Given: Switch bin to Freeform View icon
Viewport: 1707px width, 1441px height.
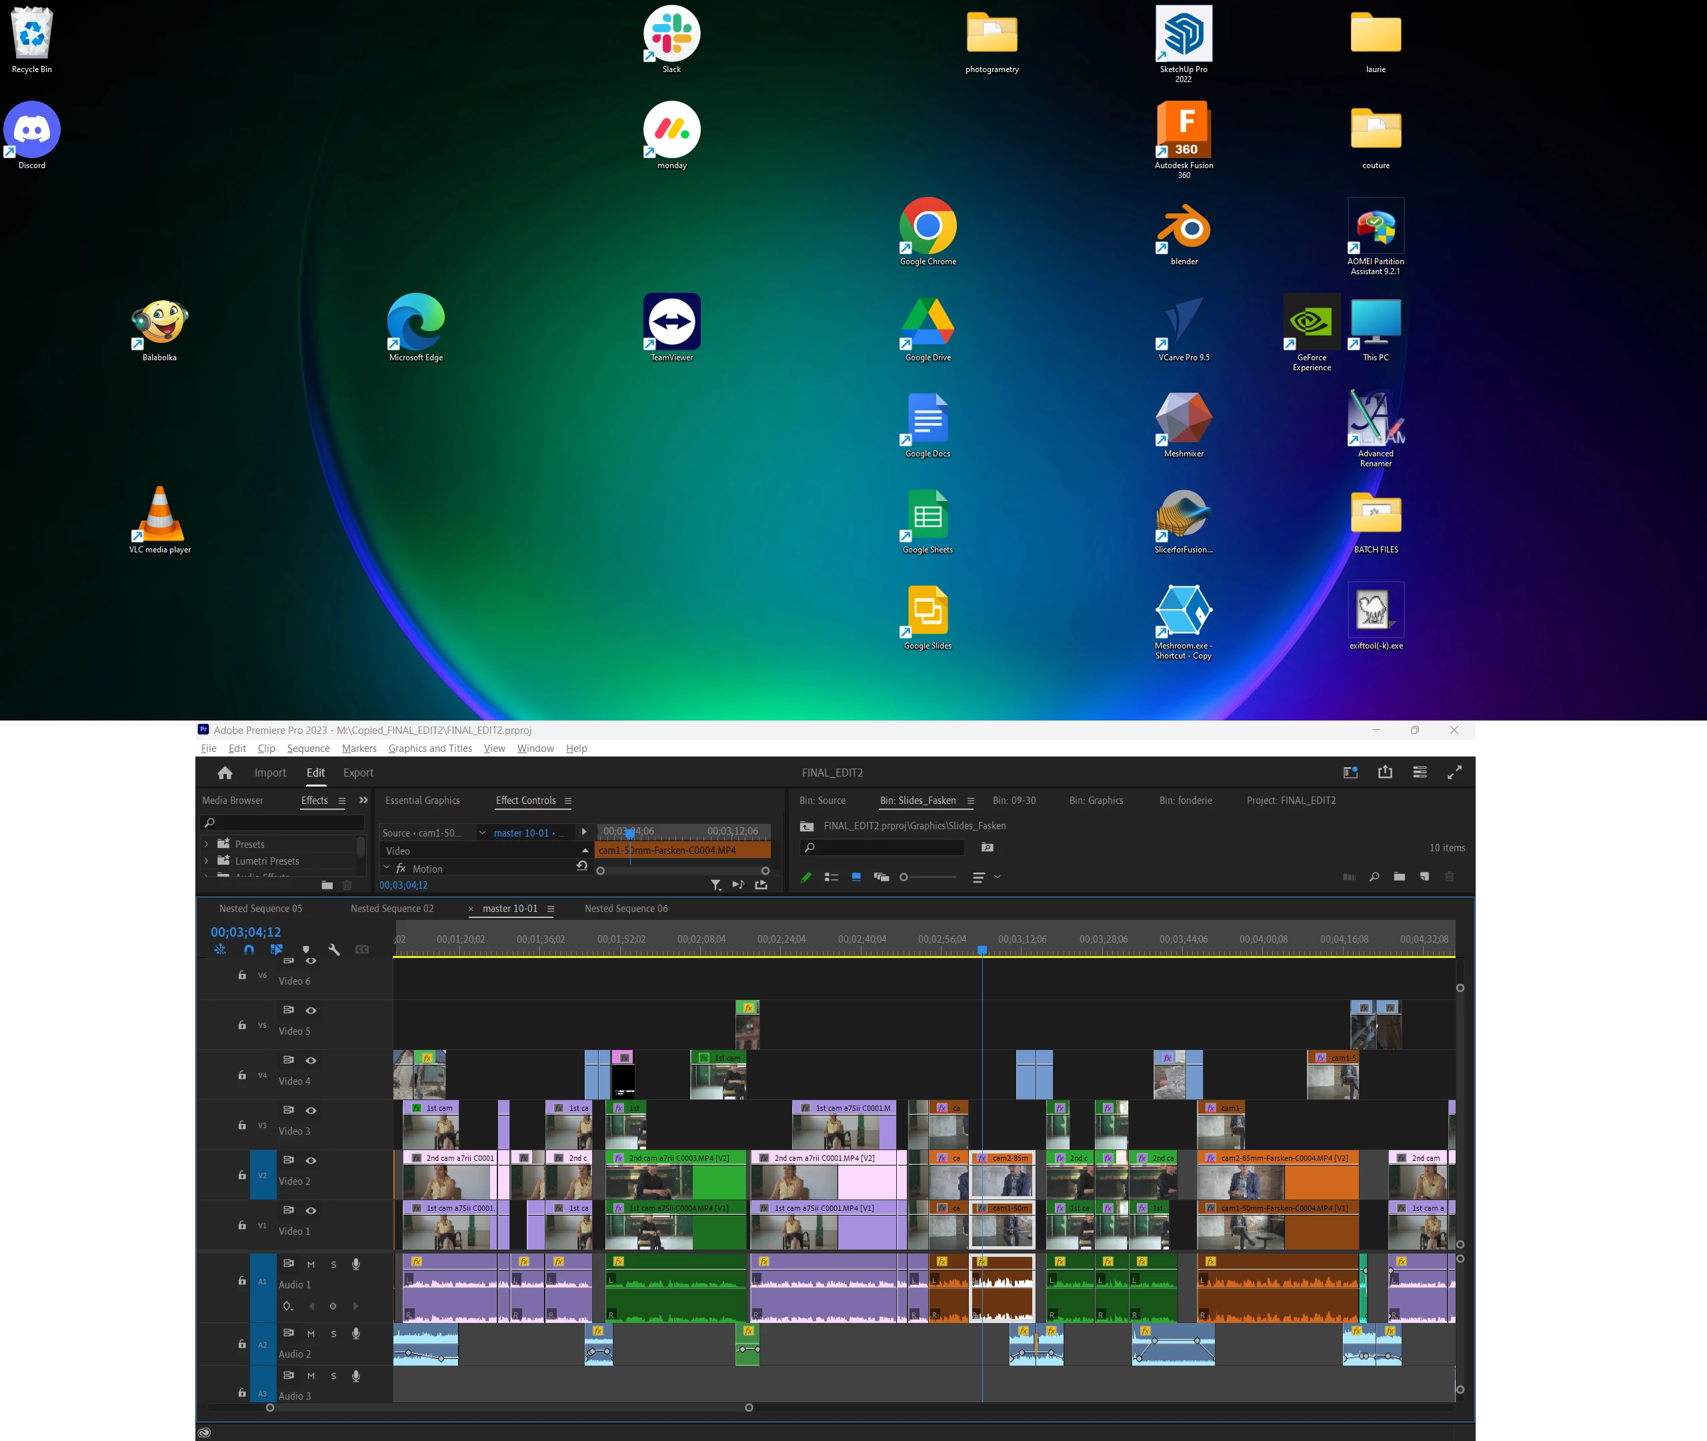Looking at the screenshot, I should 881,877.
